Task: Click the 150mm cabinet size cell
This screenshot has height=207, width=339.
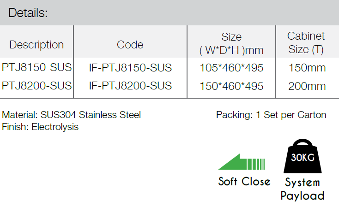Action: click(307, 68)
